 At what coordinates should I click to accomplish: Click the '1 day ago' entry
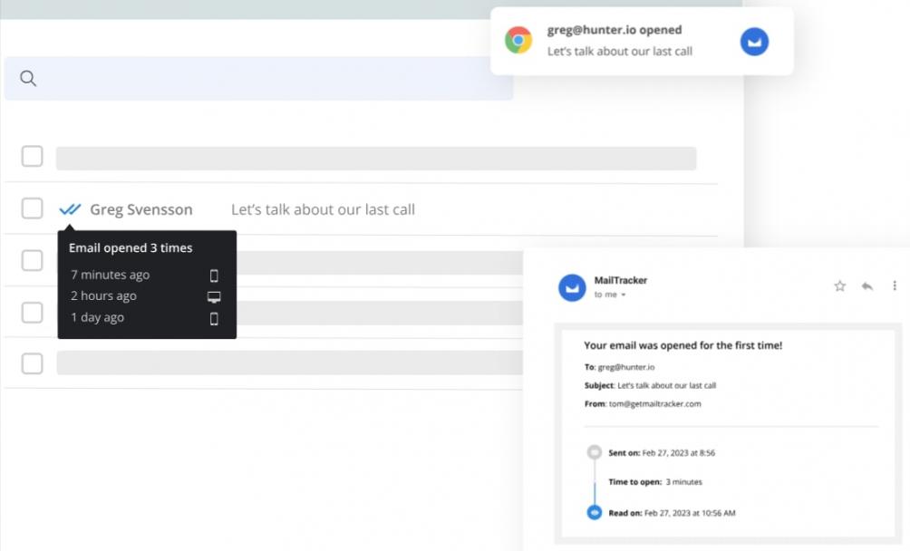97,317
